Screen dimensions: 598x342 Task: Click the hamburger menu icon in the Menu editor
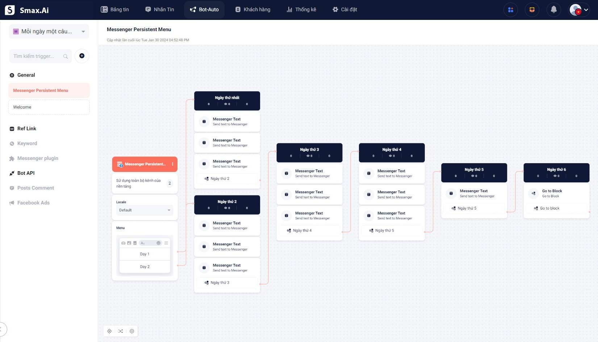[x=166, y=243]
